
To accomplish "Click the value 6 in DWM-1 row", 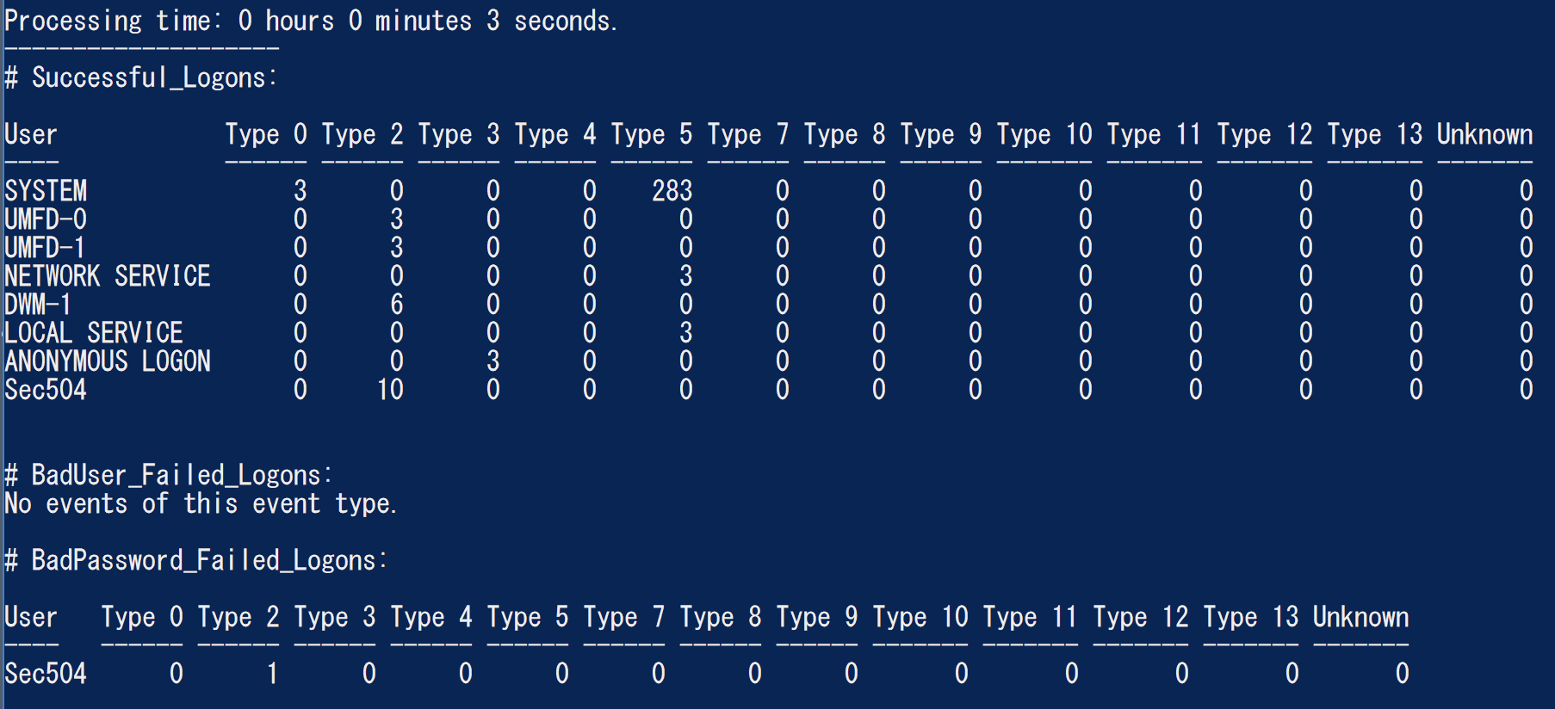I will tap(396, 304).
